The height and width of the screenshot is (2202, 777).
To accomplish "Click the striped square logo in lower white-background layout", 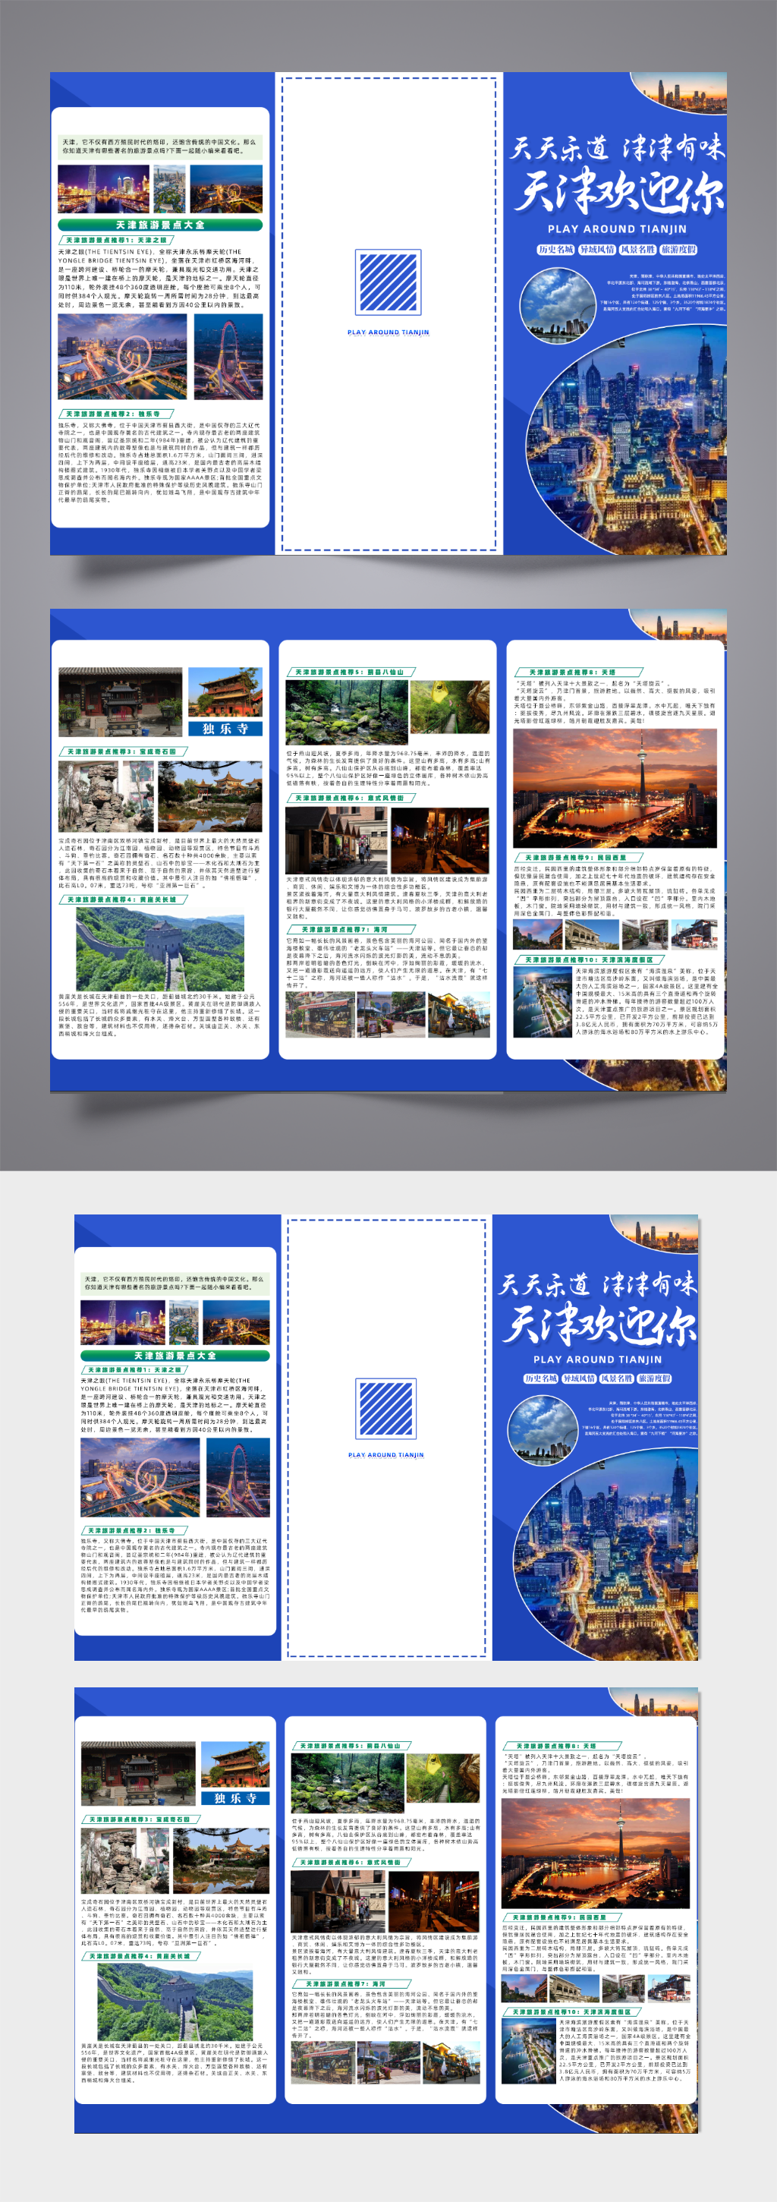I will (x=386, y=1409).
